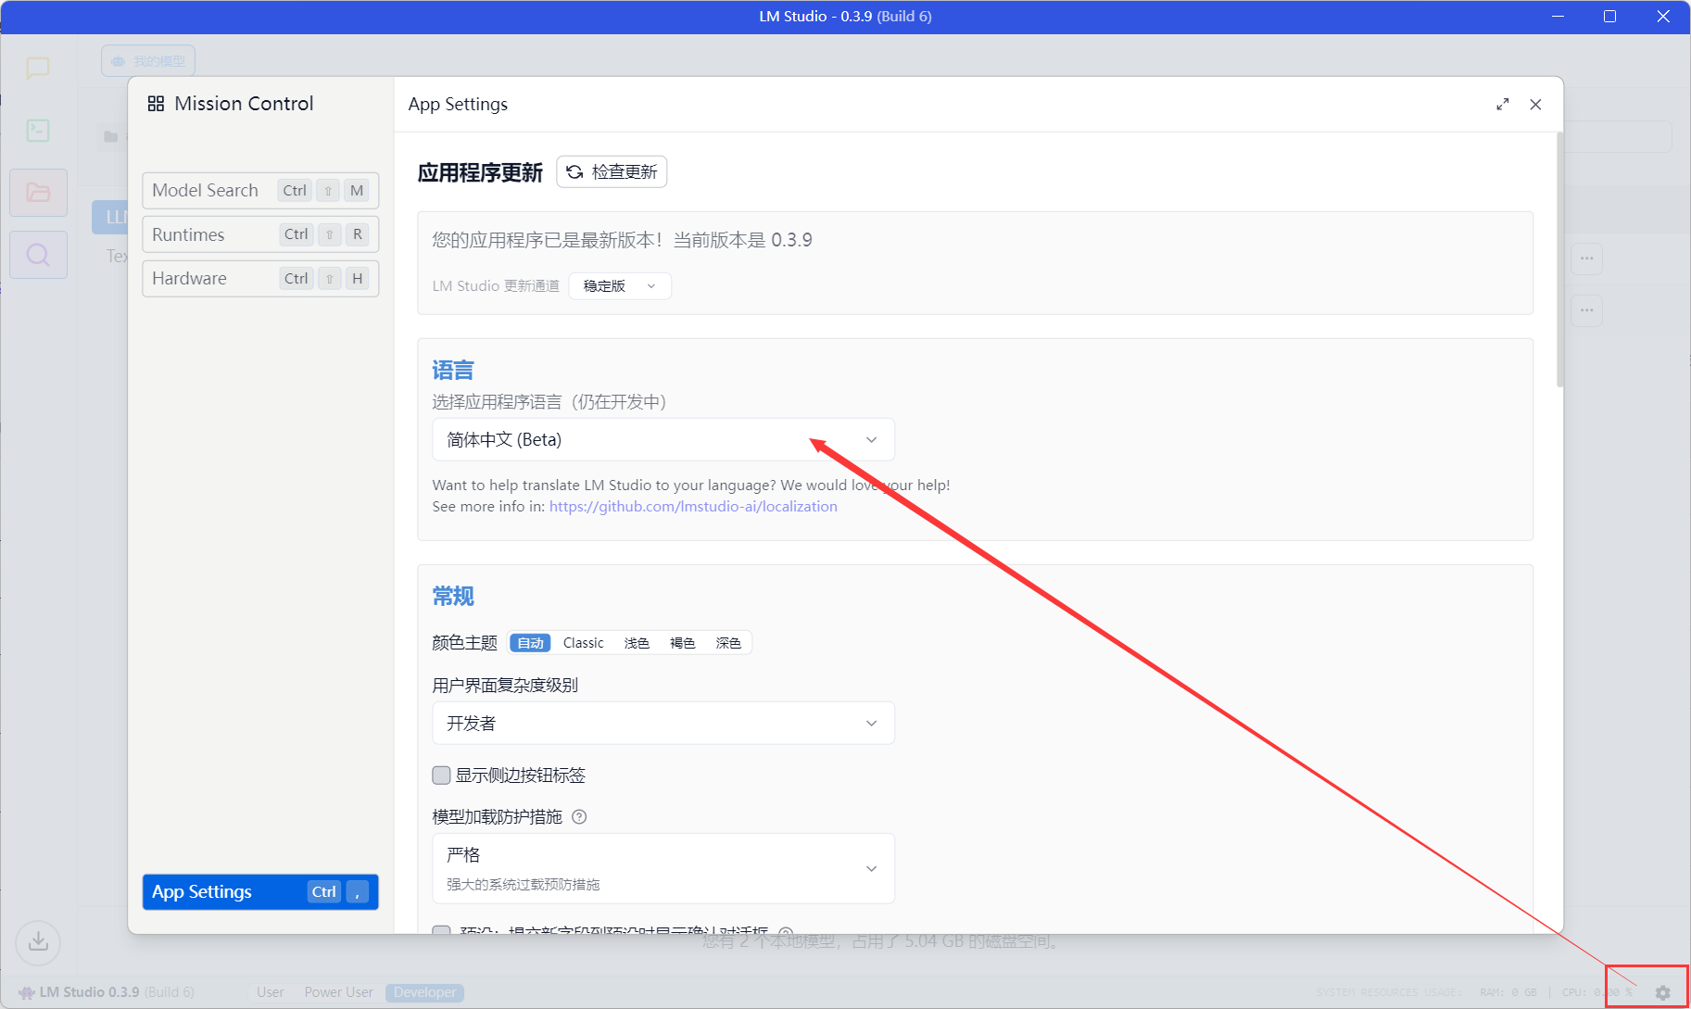The width and height of the screenshot is (1691, 1009).
Task: Click the current version 0.3.9 message
Action: (x=622, y=241)
